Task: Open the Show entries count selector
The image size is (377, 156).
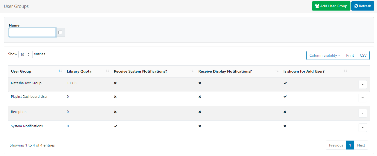Action: 25,54
